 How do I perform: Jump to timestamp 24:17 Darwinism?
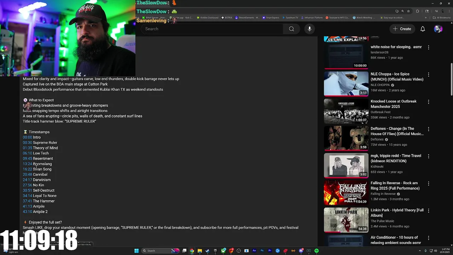tap(27, 180)
